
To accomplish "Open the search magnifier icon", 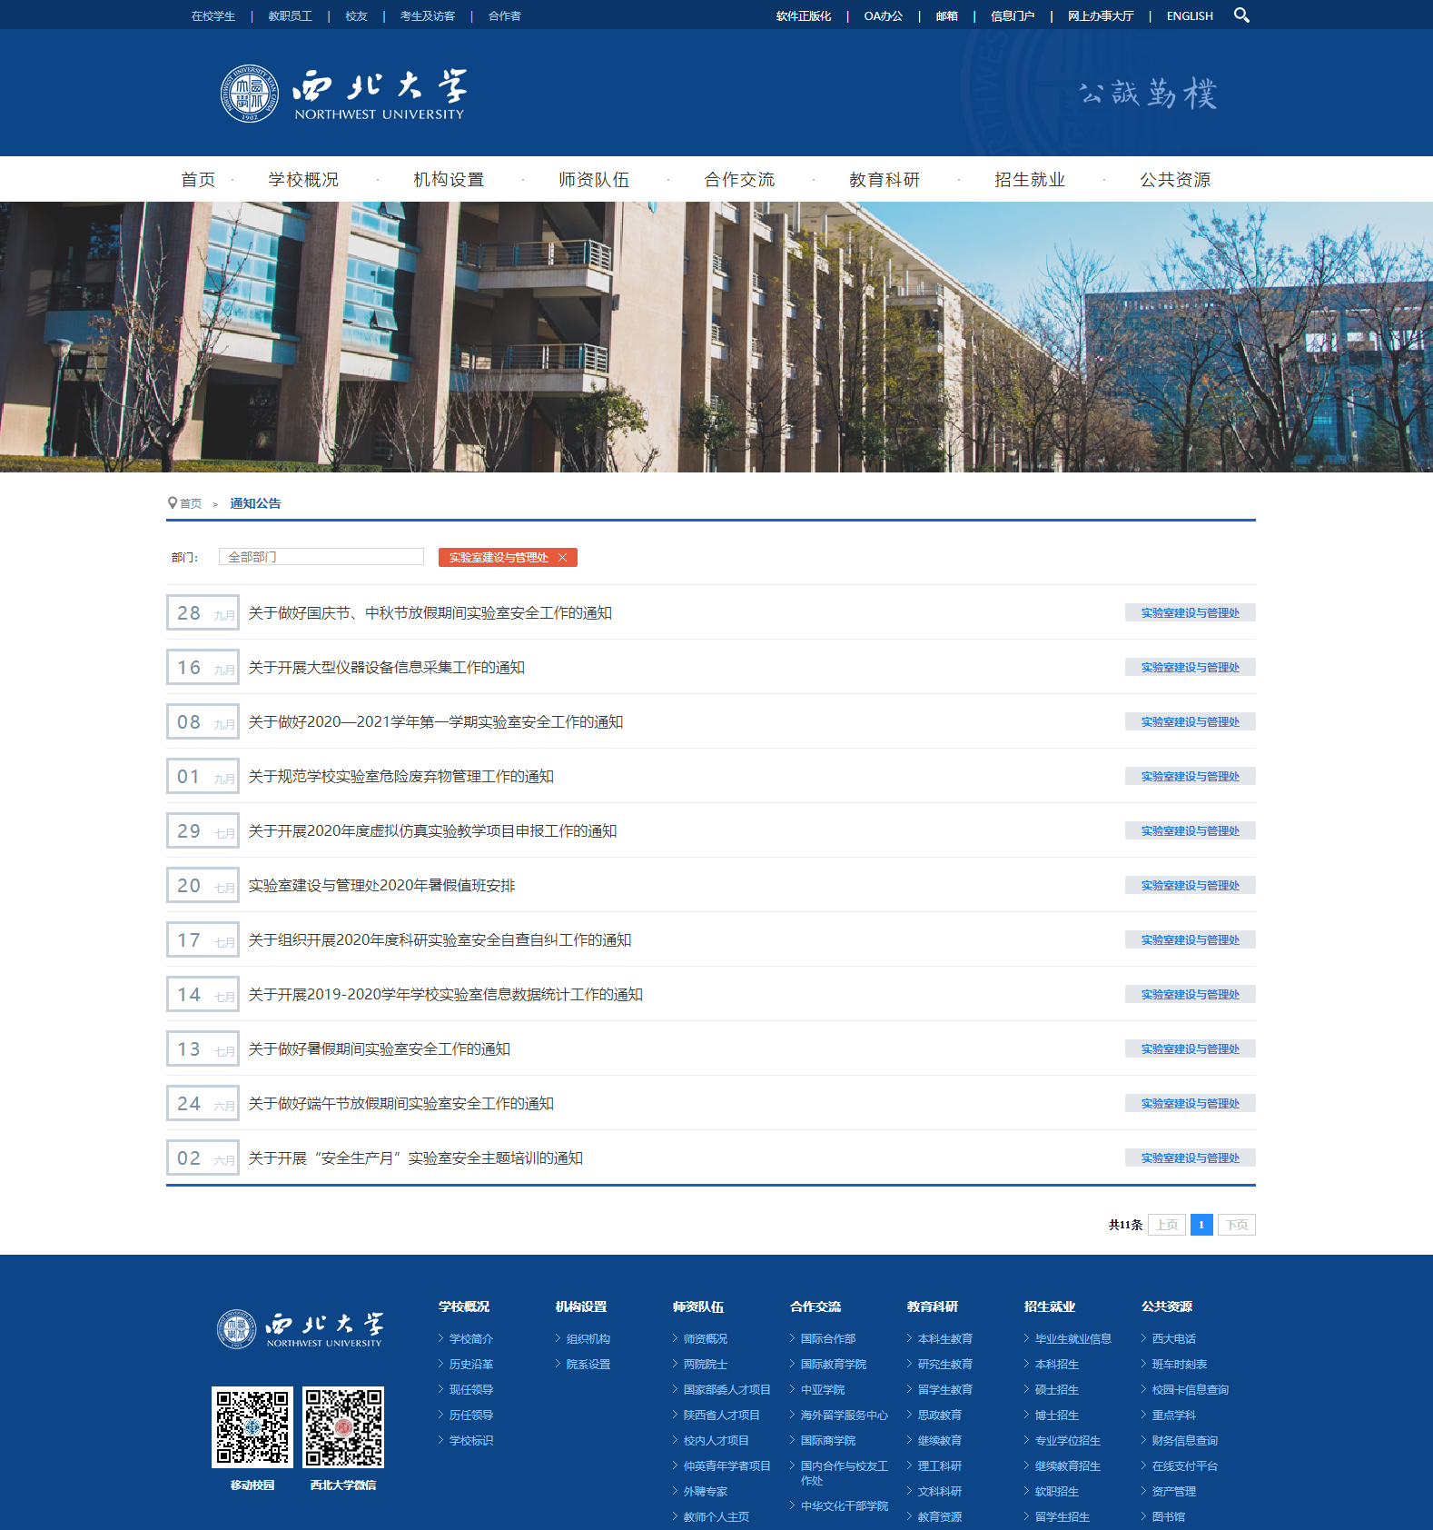I will [1241, 15].
